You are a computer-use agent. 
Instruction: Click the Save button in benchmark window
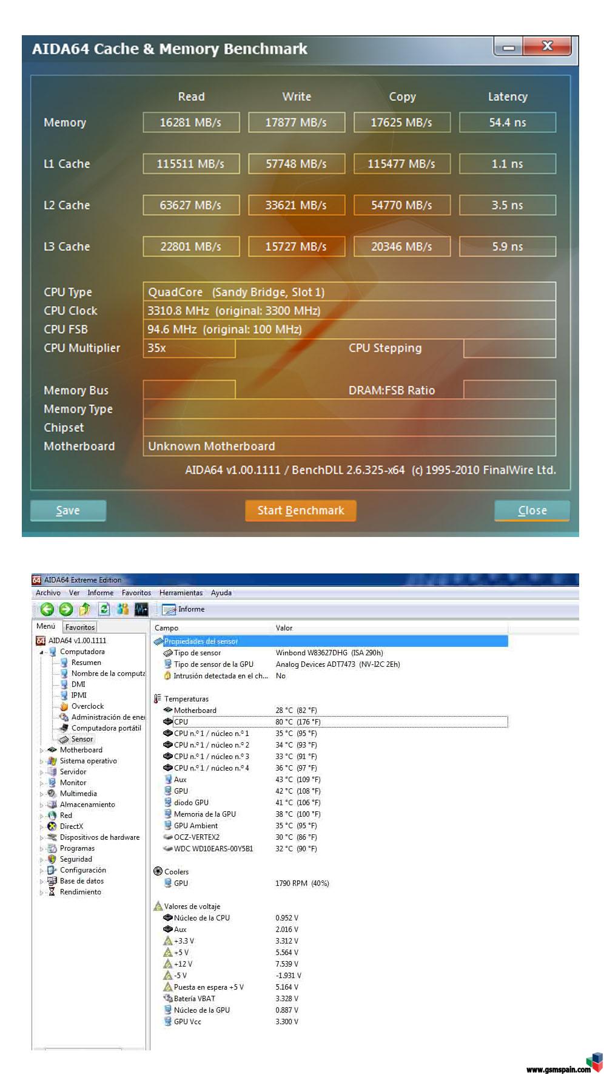point(68,510)
